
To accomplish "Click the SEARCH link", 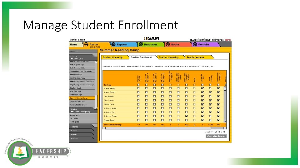I will 194,40.
